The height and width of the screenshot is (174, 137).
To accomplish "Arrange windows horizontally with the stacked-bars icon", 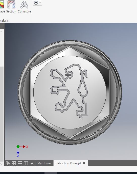I will click(20, 163).
